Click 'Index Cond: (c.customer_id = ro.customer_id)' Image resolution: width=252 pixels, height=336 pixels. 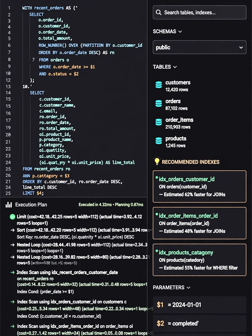(x=59, y=316)
